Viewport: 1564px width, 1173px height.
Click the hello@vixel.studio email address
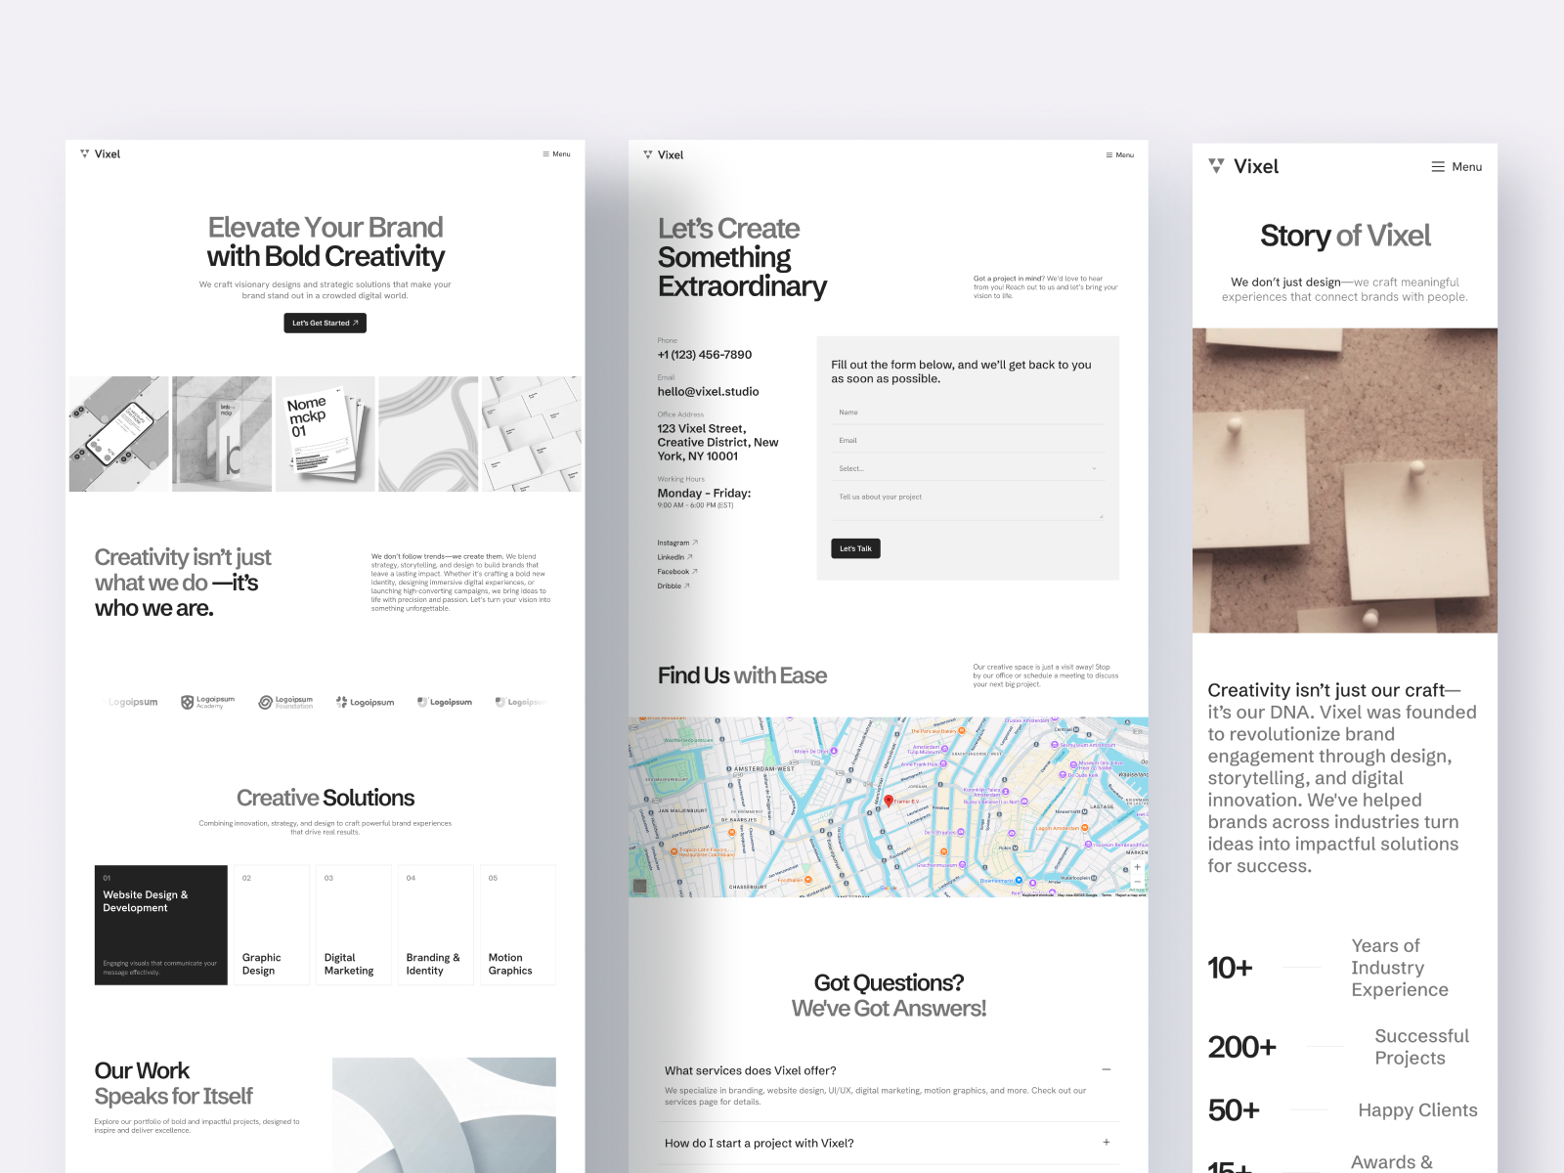coord(708,392)
